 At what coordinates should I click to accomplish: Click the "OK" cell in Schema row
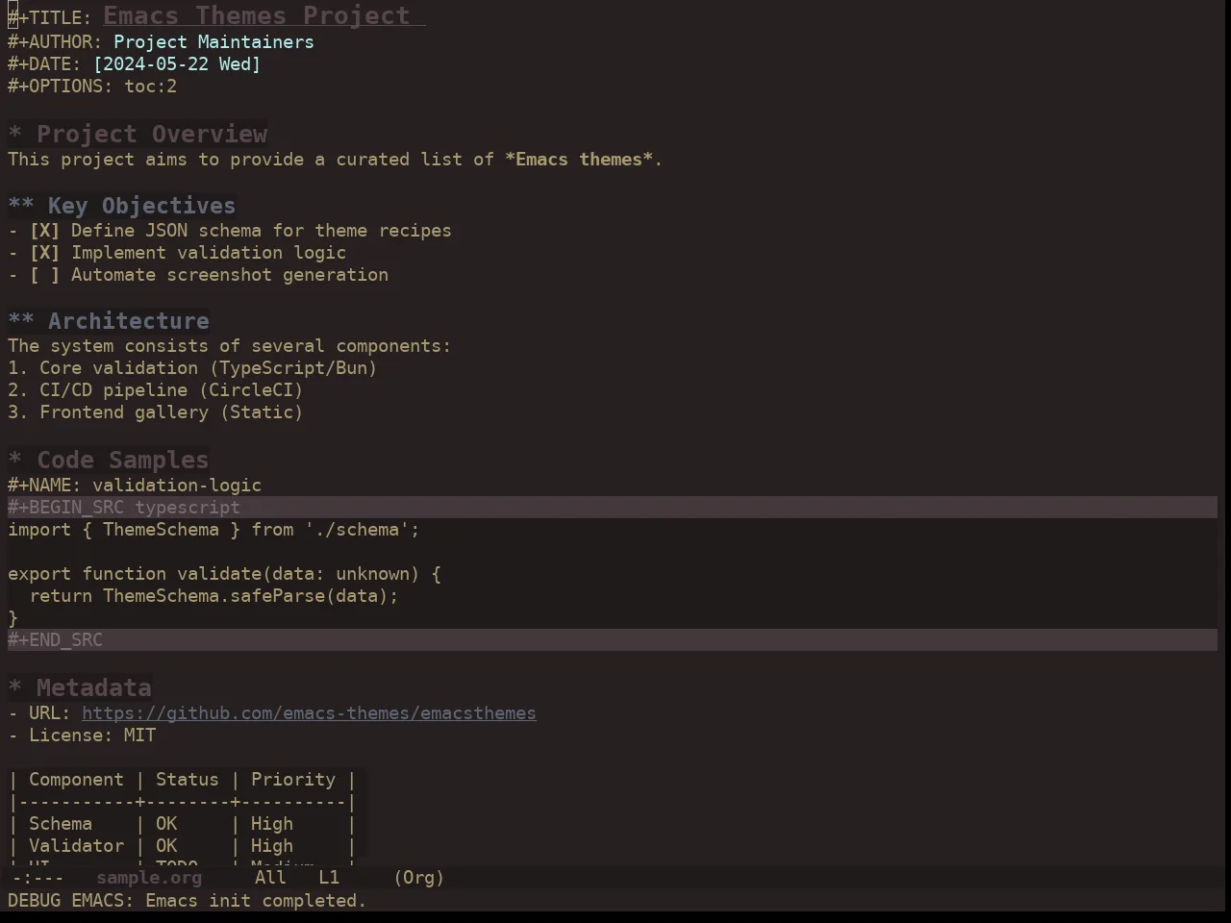click(166, 824)
